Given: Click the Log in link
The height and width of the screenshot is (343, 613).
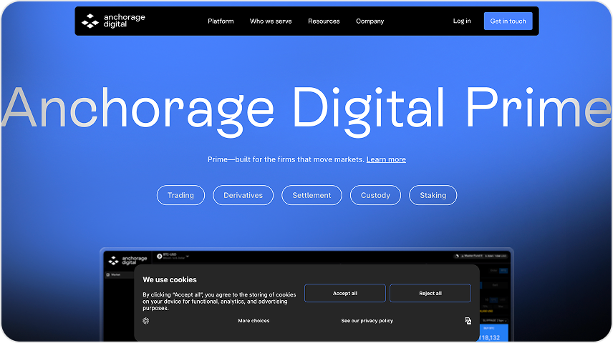Looking at the screenshot, I should pos(462,21).
